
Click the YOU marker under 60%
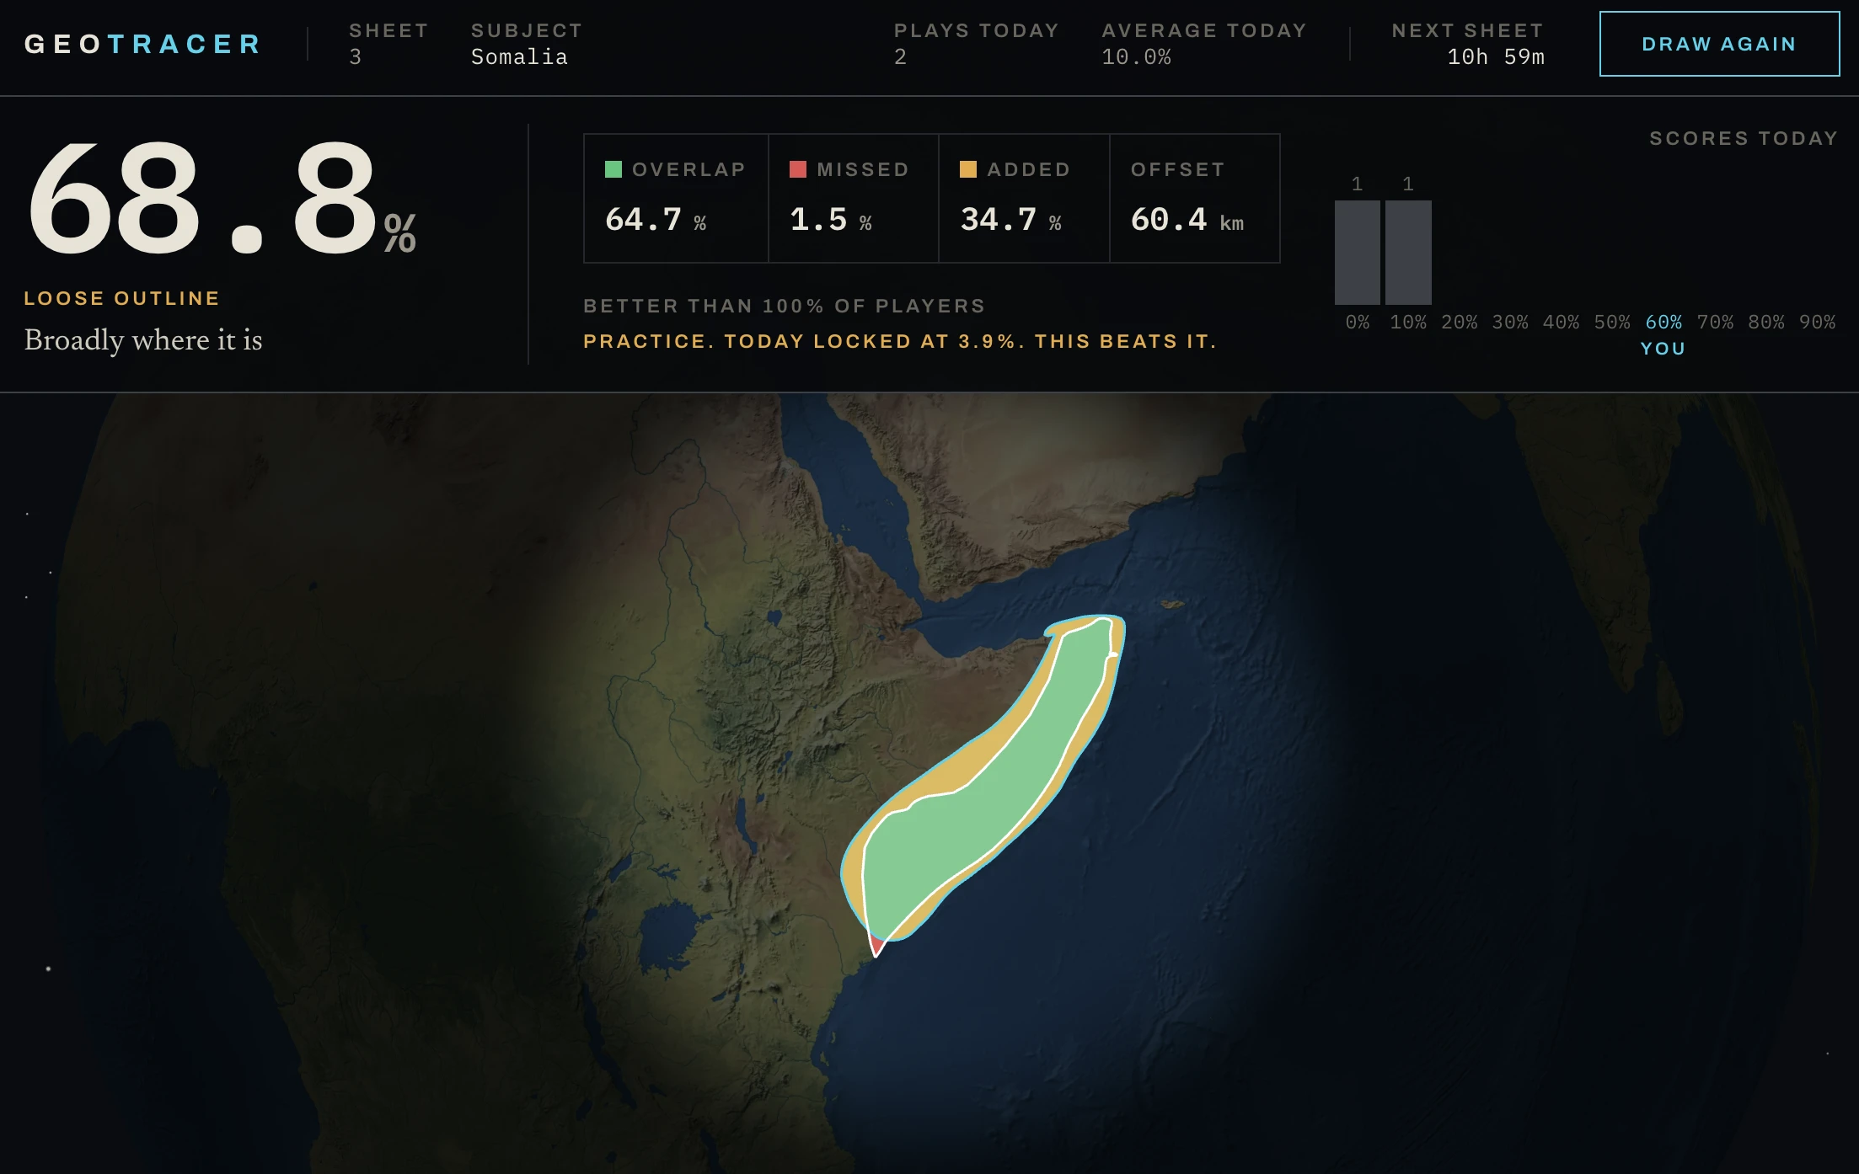(1663, 349)
